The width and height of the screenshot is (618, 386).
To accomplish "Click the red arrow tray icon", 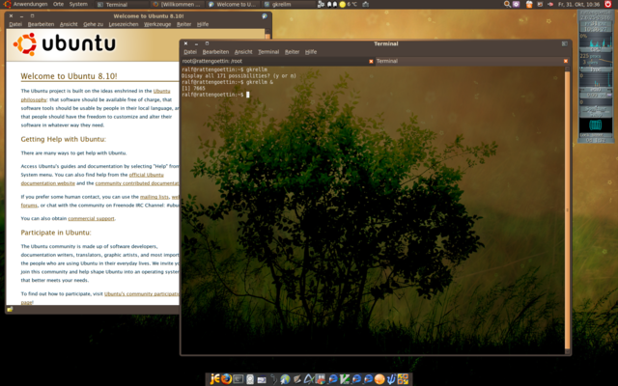I will coord(550,4).
